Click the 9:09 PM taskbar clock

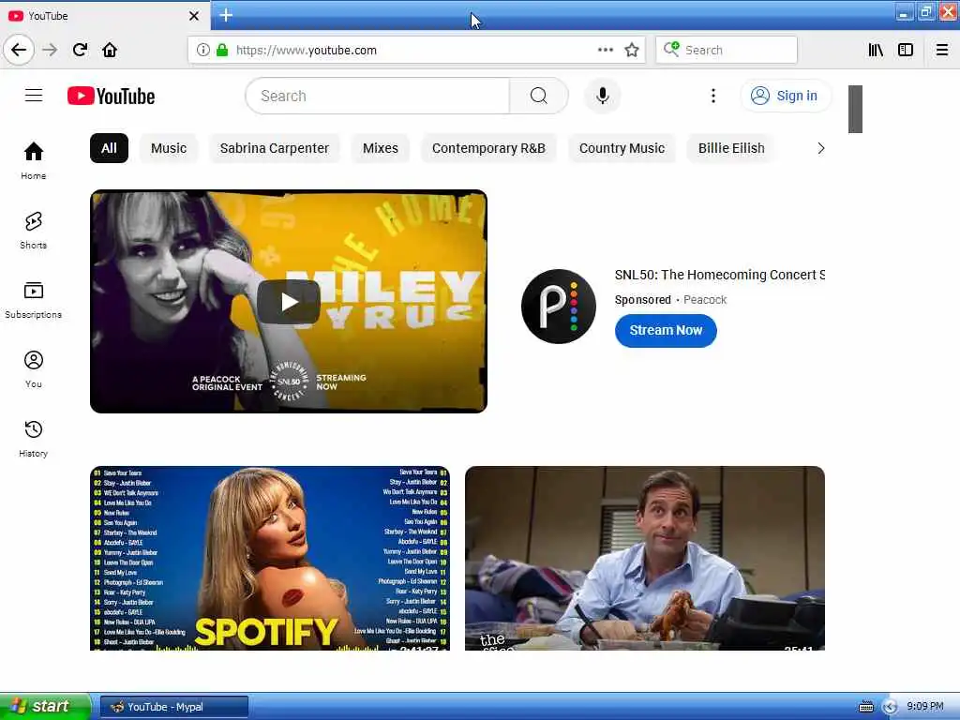click(x=925, y=707)
